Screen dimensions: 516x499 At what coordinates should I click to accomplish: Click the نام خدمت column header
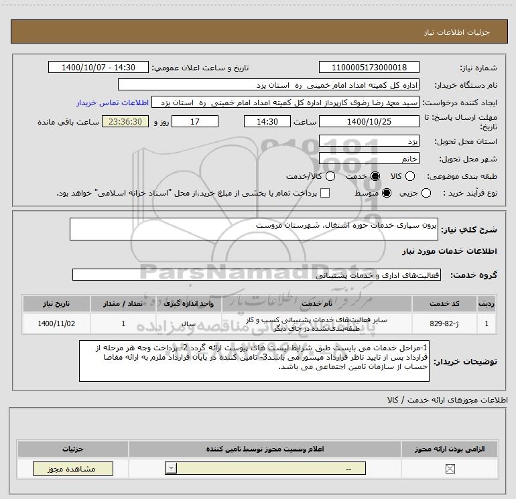tap(317, 303)
